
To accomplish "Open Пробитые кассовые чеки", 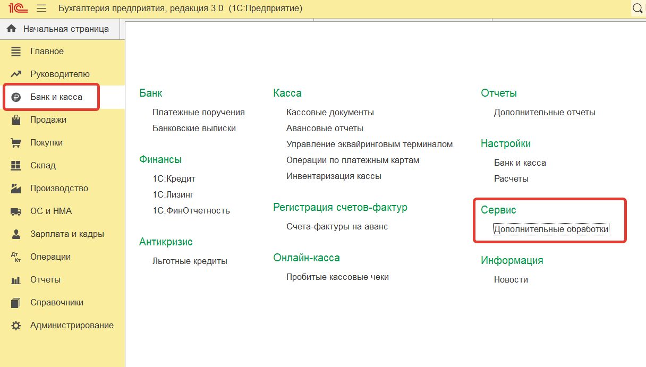I will (x=337, y=277).
